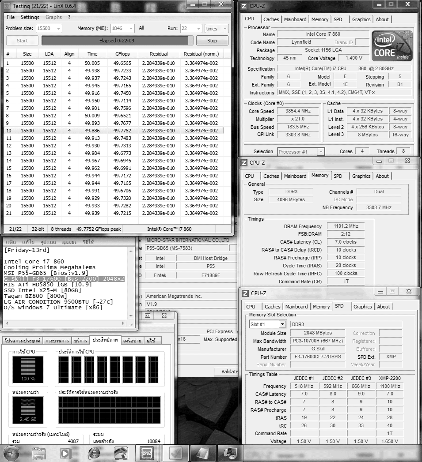
Task: Click the 46° temperature monitor taskbar icon
Action: pos(121,454)
